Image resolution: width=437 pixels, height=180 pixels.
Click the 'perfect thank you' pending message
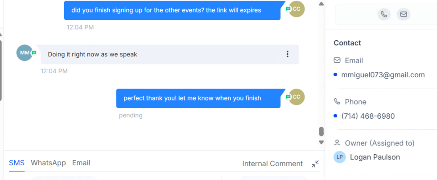[198, 98]
